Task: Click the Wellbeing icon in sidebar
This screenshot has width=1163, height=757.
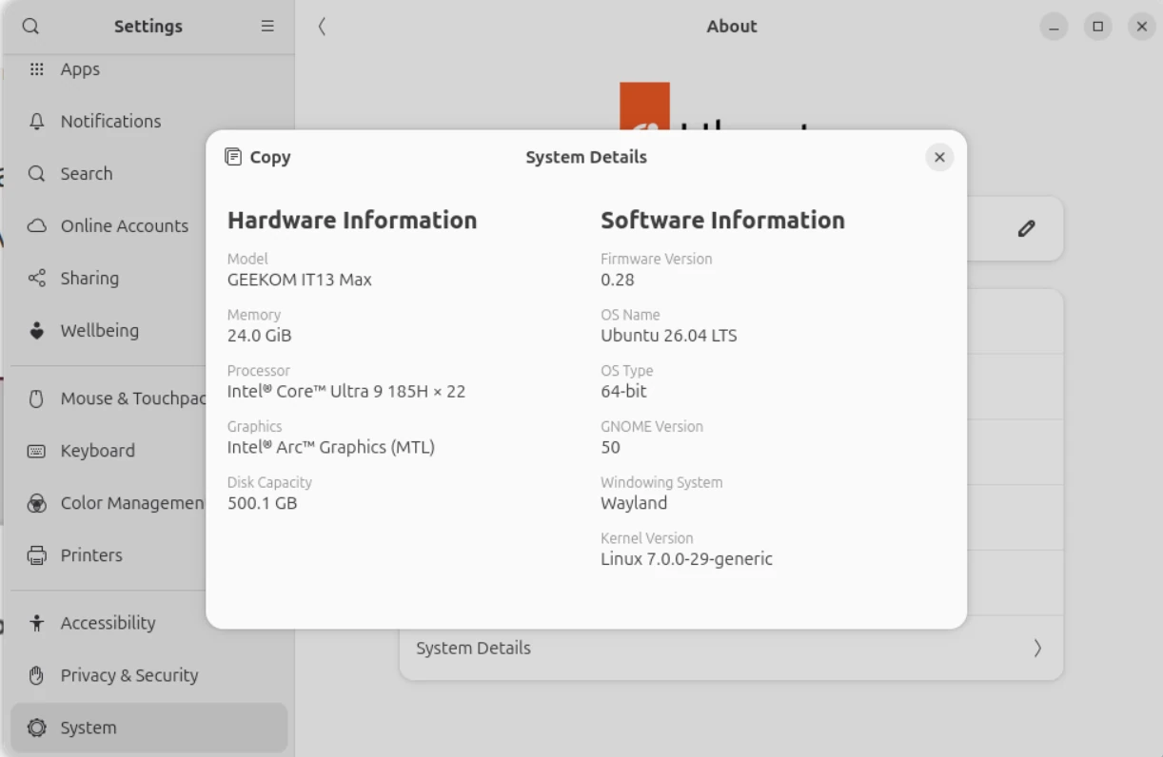Action: (36, 331)
